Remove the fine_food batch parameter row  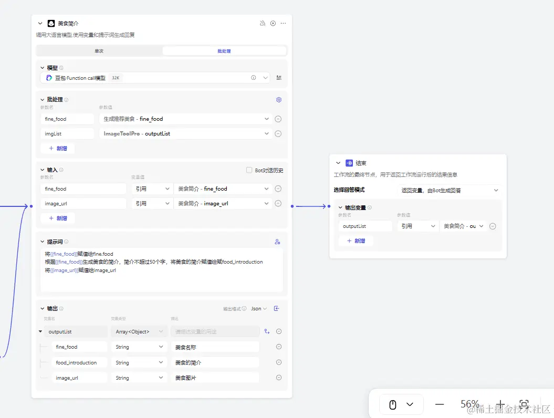click(x=278, y=119)
